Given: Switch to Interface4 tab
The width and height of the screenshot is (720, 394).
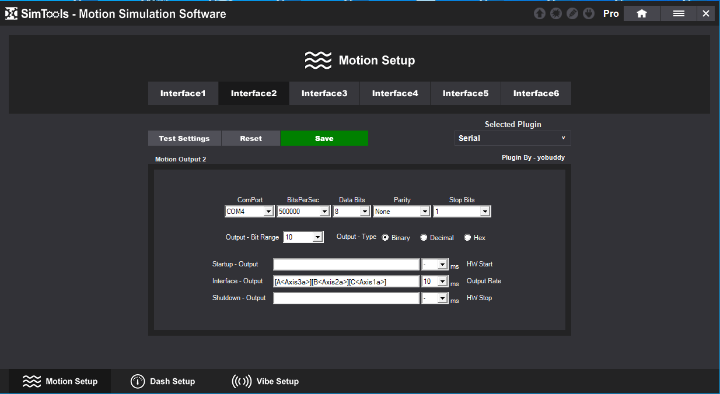Looking at the screenshot, I should pos(395,93).
